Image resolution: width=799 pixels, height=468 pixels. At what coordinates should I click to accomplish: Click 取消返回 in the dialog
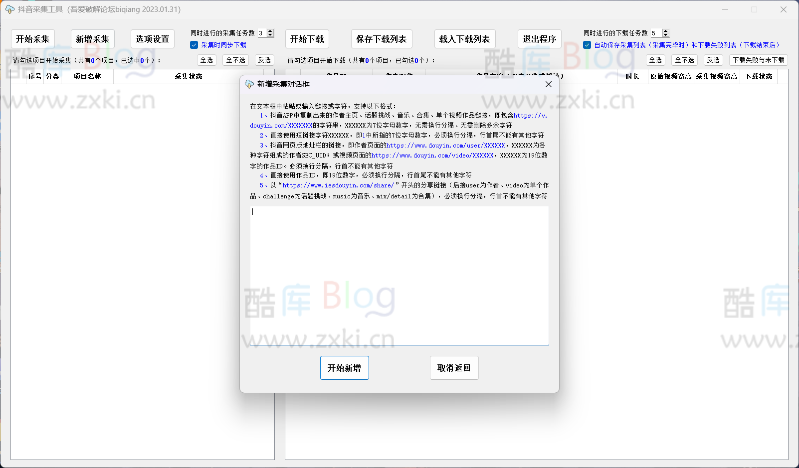pyautogui.click(x=454, y=368)
